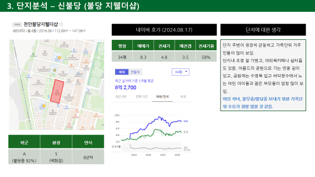315x177 pixels.
Task: Click the 단지에 대한 생각 header
Action: pos(263,30)
